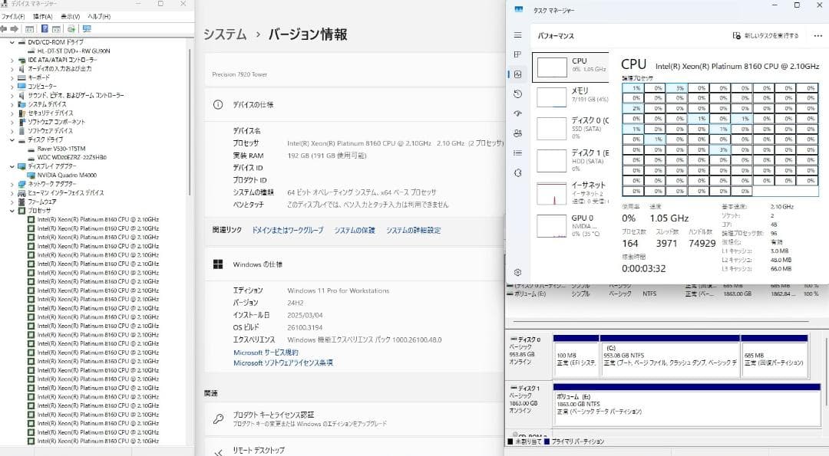Open Processes view in Task Manager sidebar
829x456 pixels.
coord(520,54)
